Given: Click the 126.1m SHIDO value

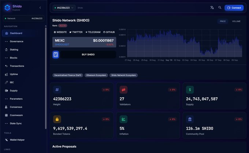Looking at the screenshot, I should (200, 129).
